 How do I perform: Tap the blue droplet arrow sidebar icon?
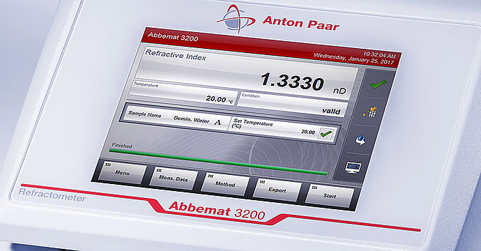coord(361,139)
